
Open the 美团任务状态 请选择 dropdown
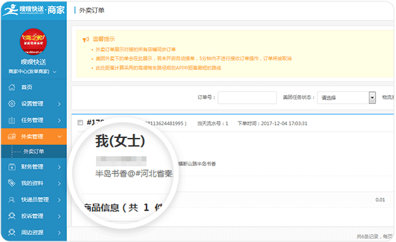point(346,98)
